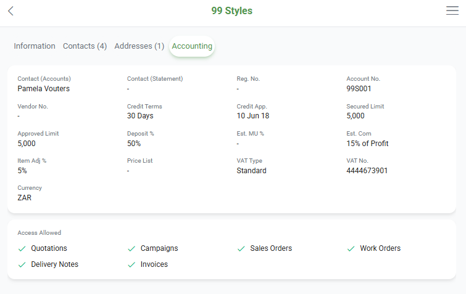This screenshot has height=294, width=466.
Task: Click the Est. Com field label
Action: (359, 134)
